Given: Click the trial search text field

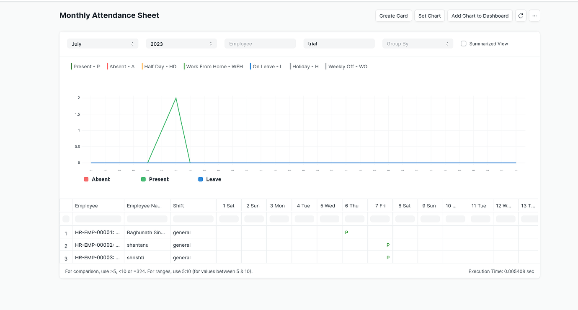Looking at the screenshot, I should click(x=339, y=43).
